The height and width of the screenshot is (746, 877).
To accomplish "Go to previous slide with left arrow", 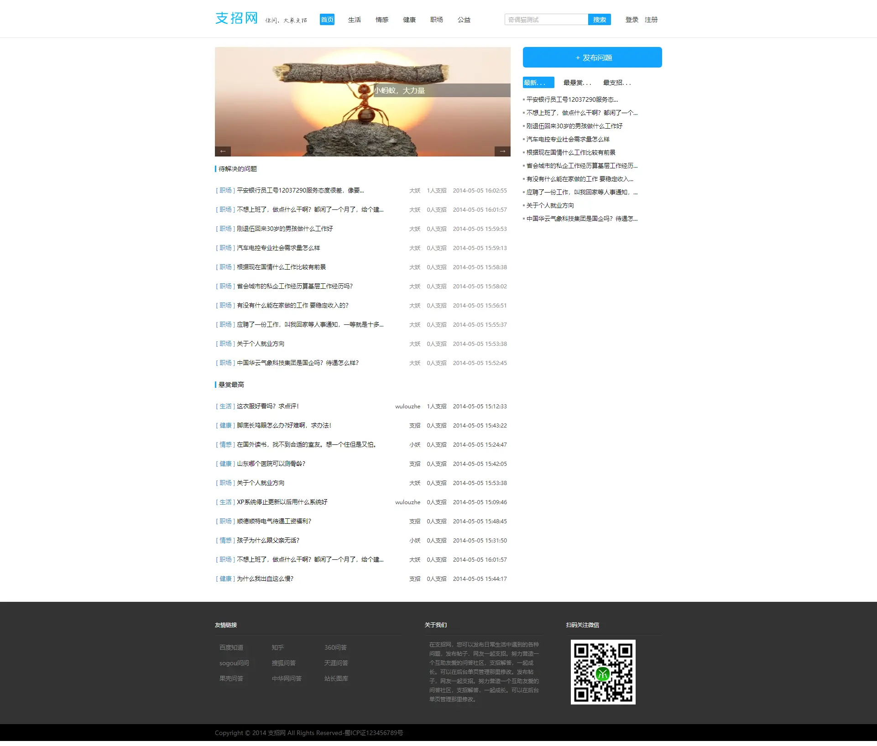I will pos(223,151).
